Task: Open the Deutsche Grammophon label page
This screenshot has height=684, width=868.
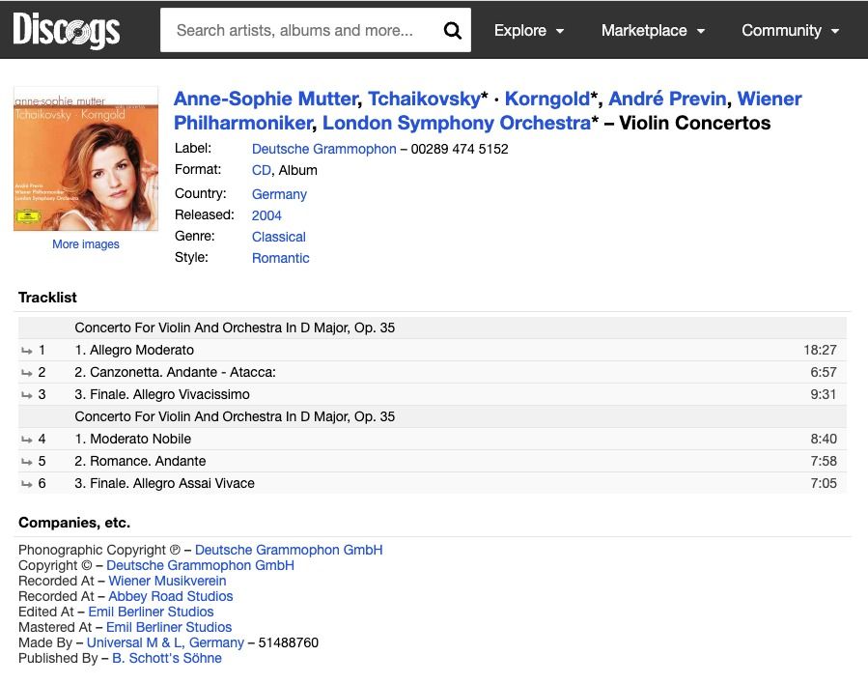Action: pyautogui.click(x=323, y=149)
